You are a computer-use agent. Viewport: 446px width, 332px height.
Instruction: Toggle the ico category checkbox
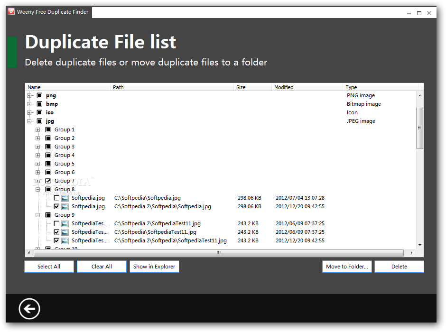pyautogui.click(x=39, y=112)
